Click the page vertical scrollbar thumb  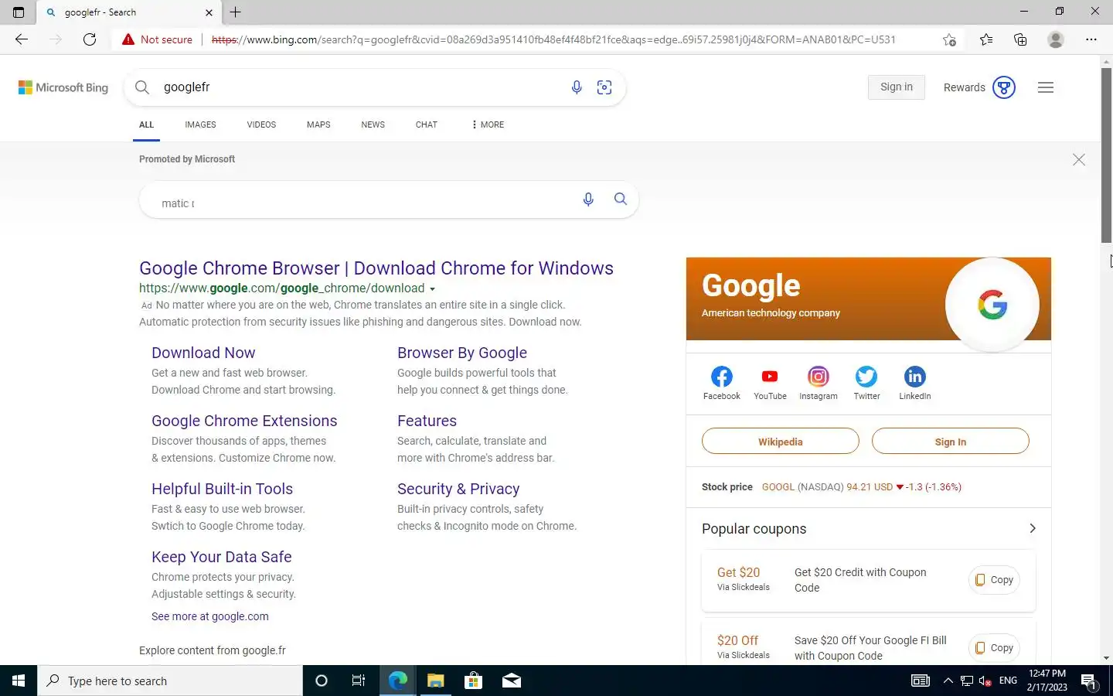1106,155
